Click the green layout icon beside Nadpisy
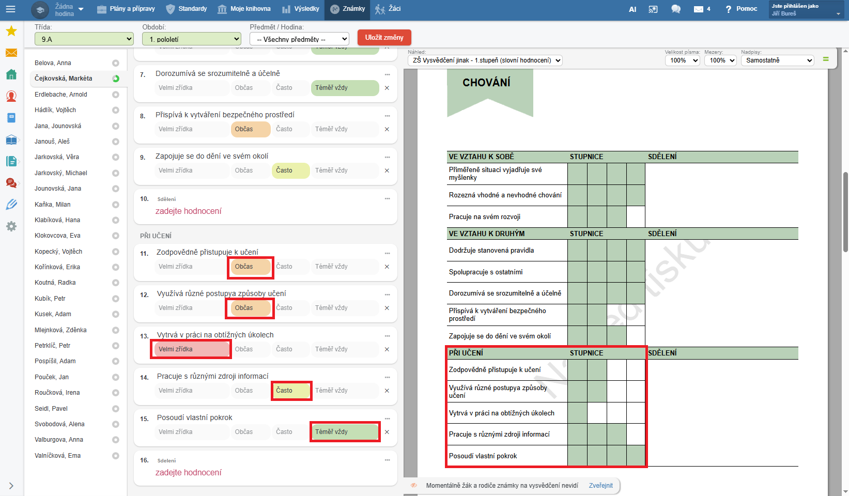The width and height of the screenshot is (849, 496). click(826, 59)
